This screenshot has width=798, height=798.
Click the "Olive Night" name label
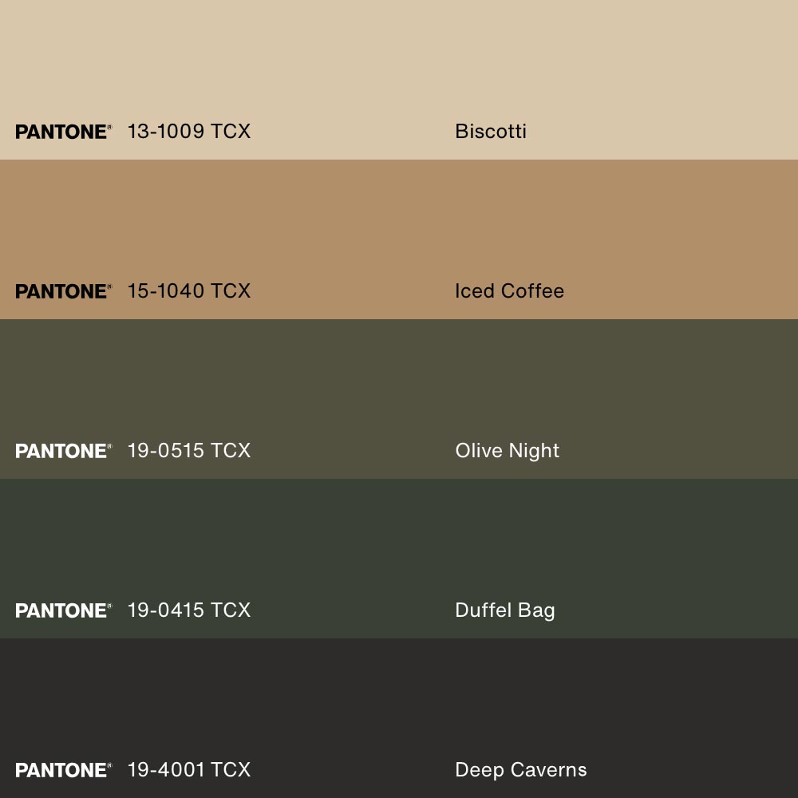point(507,451)
